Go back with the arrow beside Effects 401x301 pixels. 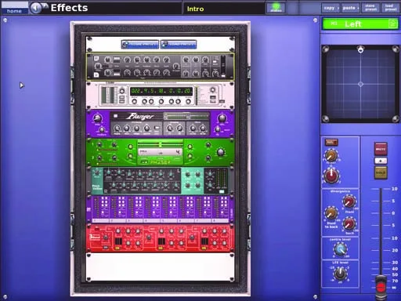click(x=36, y=8)
